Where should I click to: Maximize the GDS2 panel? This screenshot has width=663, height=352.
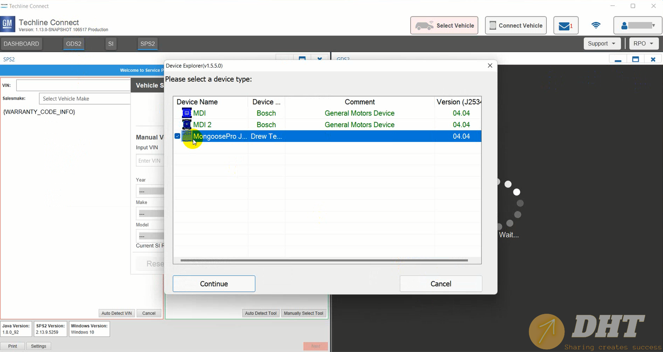(x=636, y=59)
